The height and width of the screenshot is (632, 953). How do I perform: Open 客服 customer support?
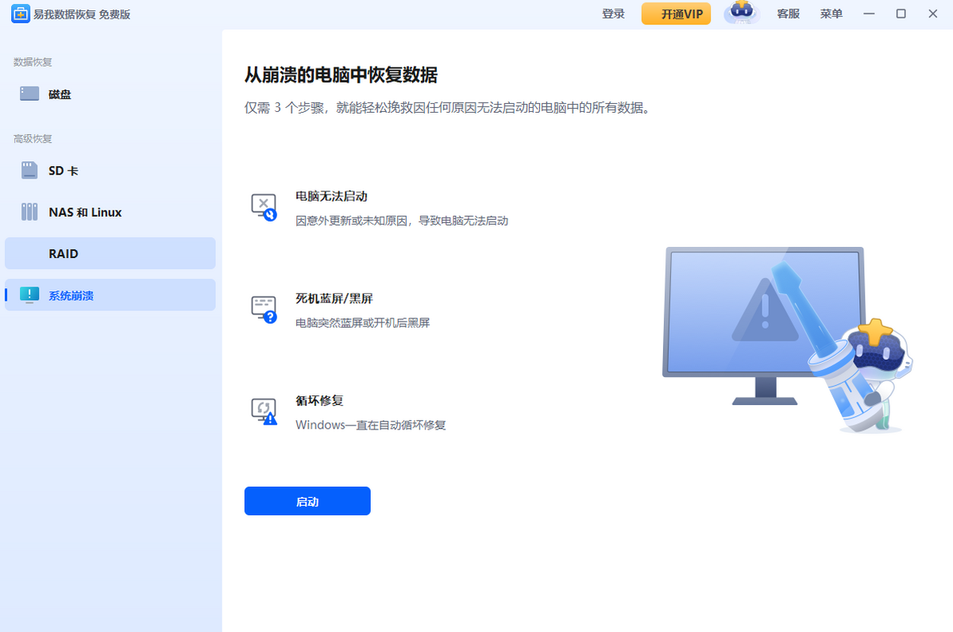tap(788, 13)
